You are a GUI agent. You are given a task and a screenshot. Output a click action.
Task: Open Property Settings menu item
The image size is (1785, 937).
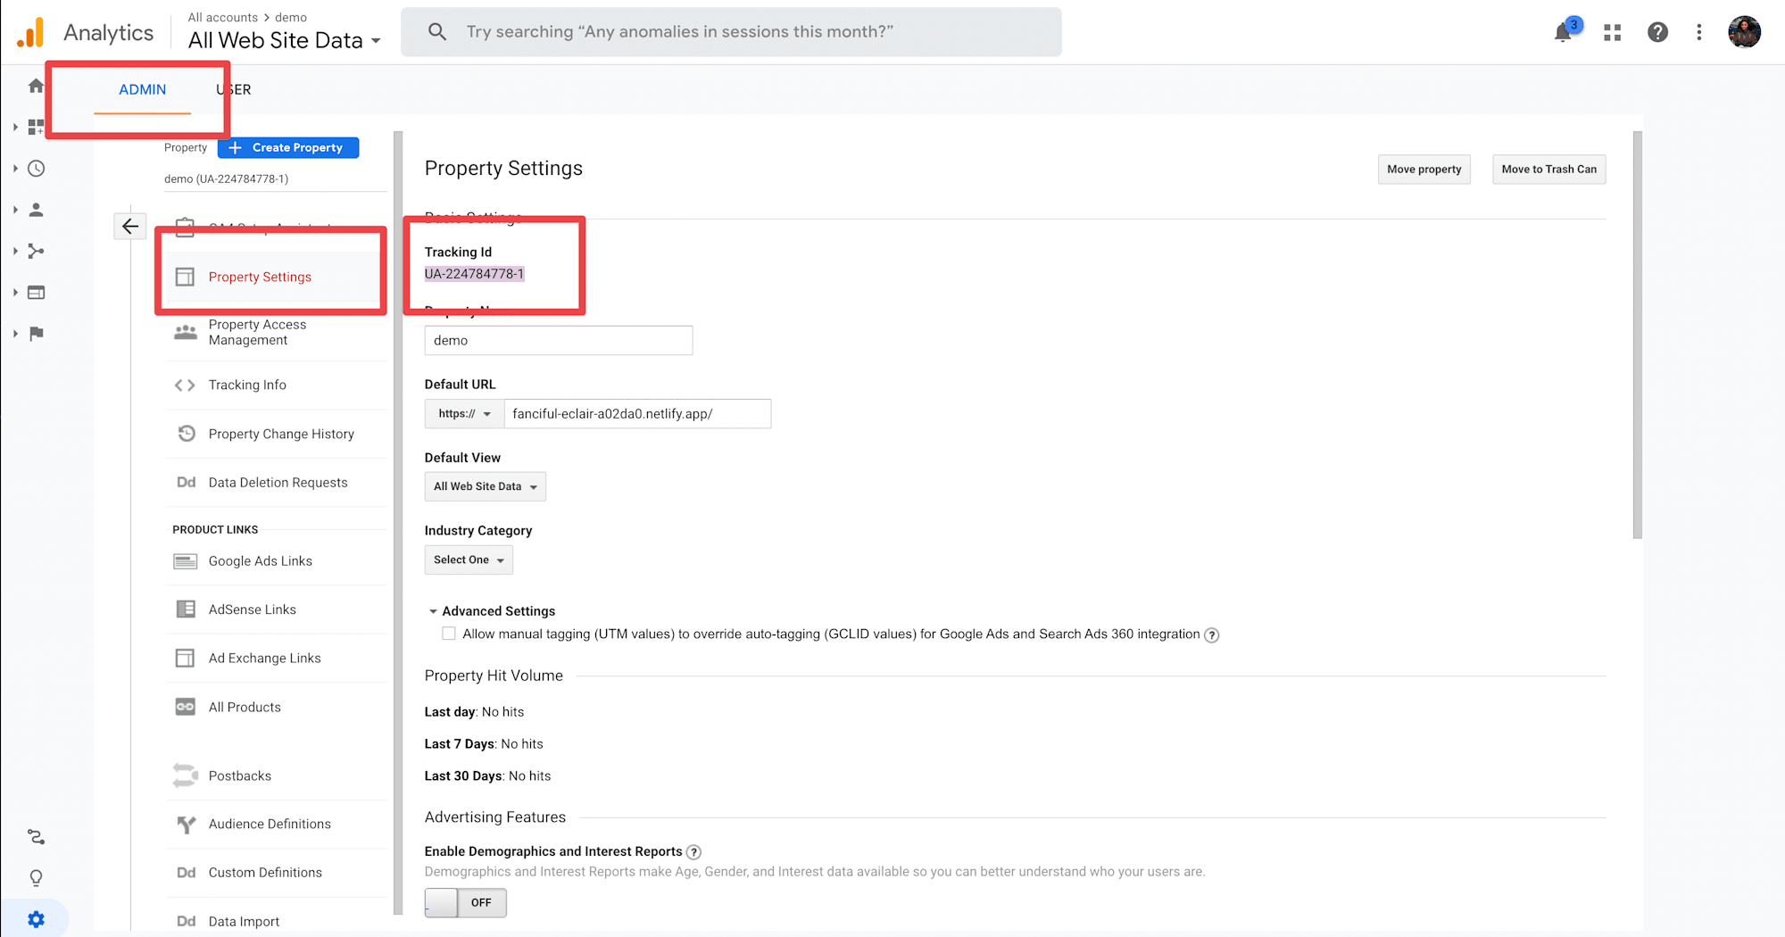[x=277, y=277]
